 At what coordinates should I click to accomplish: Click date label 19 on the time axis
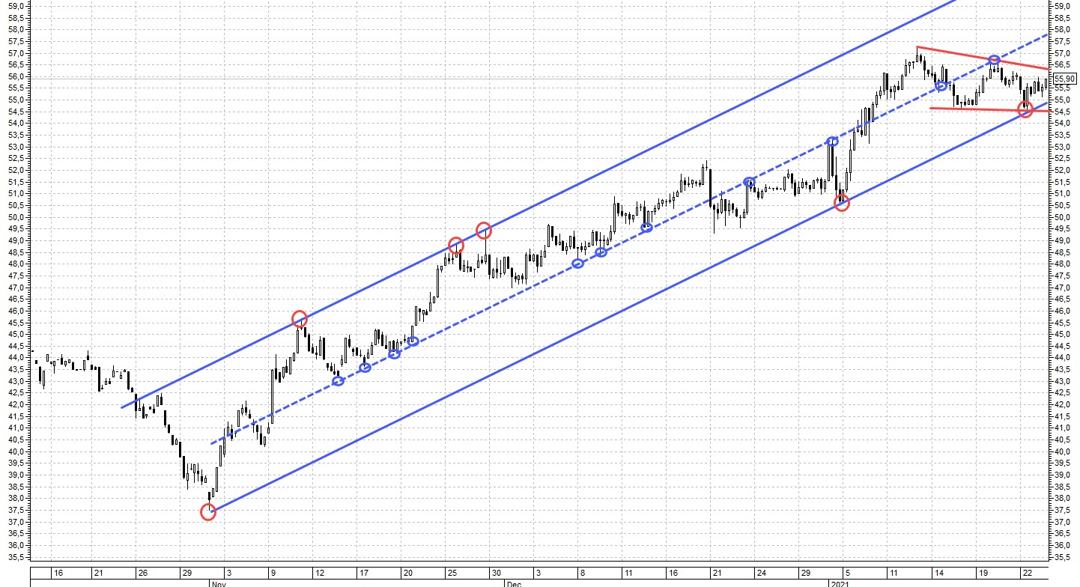pyautogui.click(x=983, y=573)
